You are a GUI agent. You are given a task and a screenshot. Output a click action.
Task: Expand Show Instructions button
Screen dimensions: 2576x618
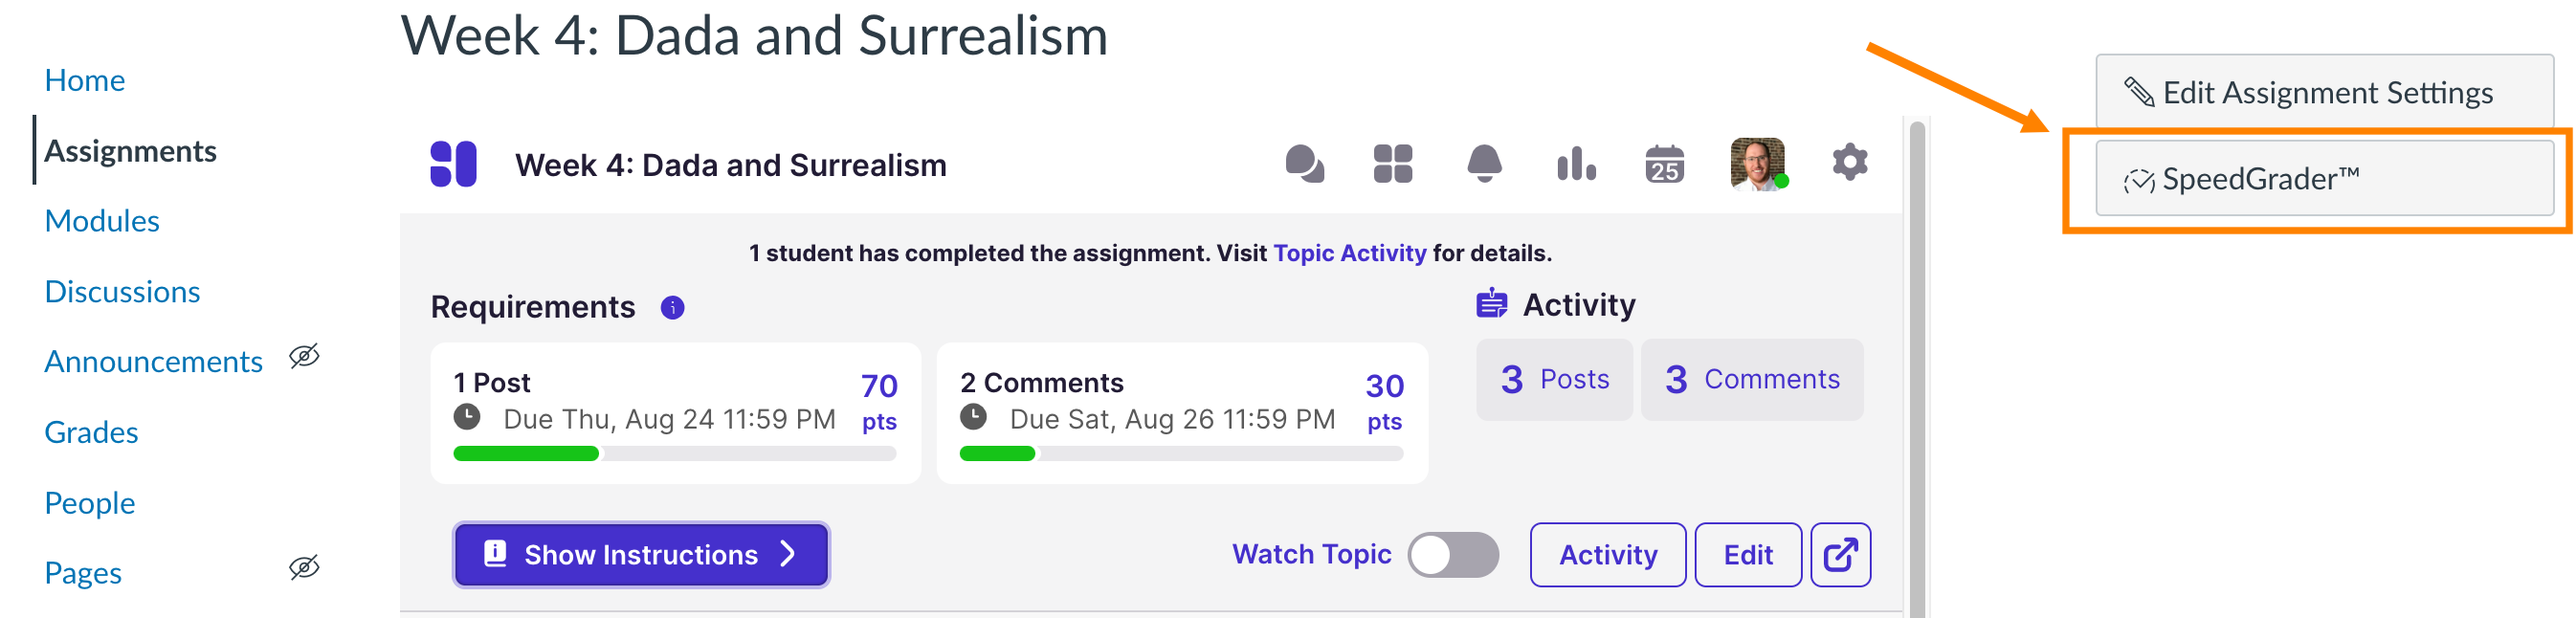641,555
